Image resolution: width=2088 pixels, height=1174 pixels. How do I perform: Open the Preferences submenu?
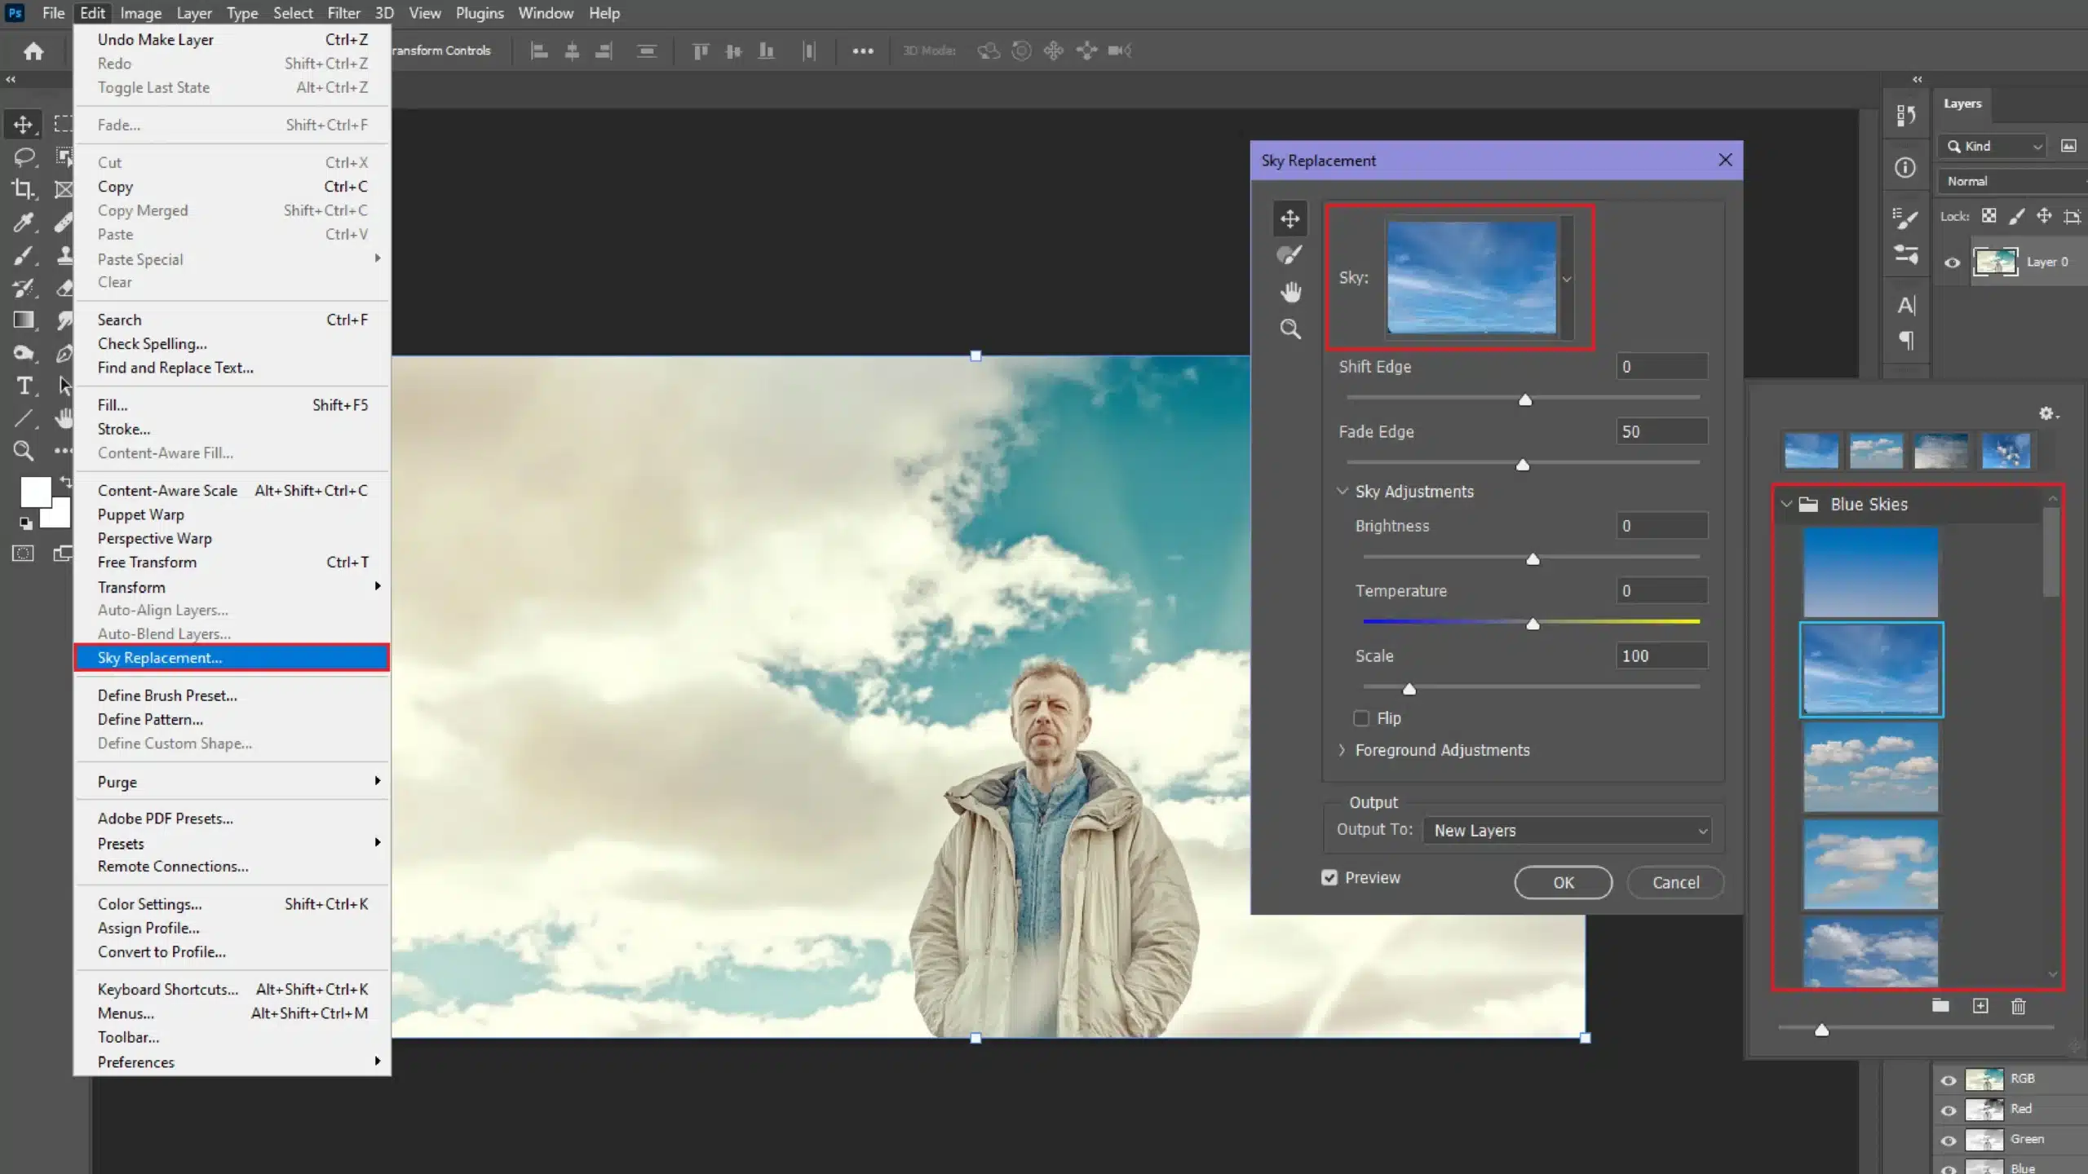(x=232, y=1061)
